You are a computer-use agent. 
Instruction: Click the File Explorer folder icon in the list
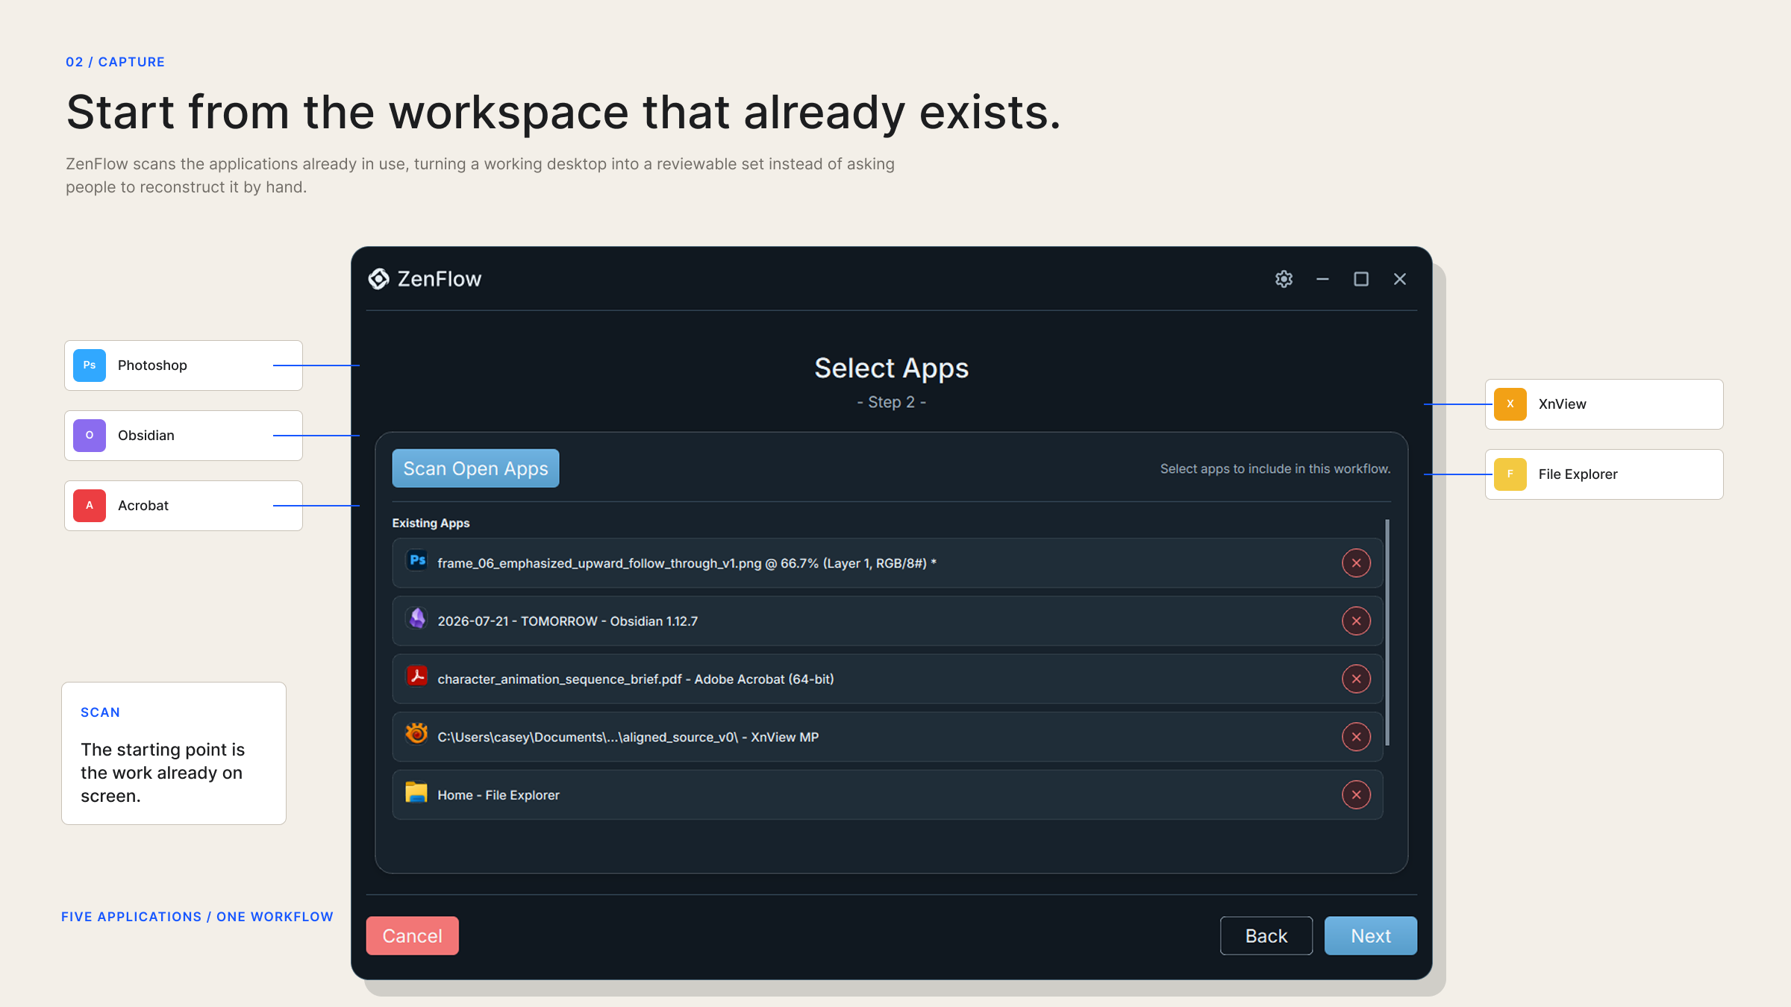pos(416,792)
